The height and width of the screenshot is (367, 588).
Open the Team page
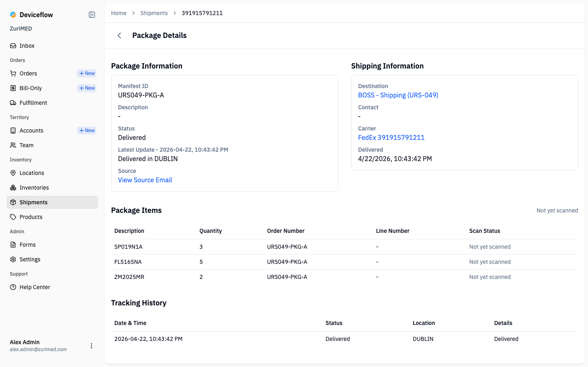52,145
